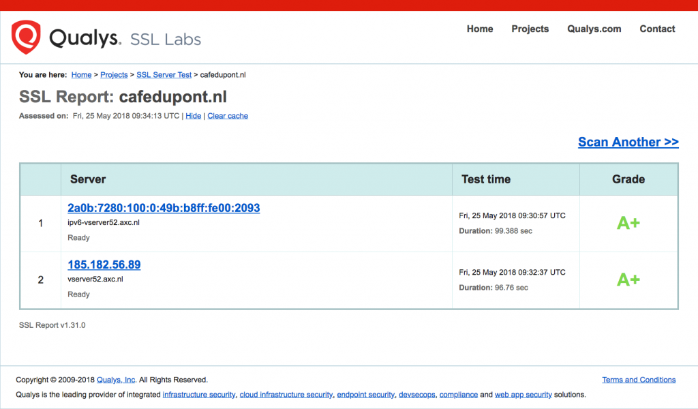Click hostname vserver52.axc.nl
The image size is (698, 409).
[95, 279]
